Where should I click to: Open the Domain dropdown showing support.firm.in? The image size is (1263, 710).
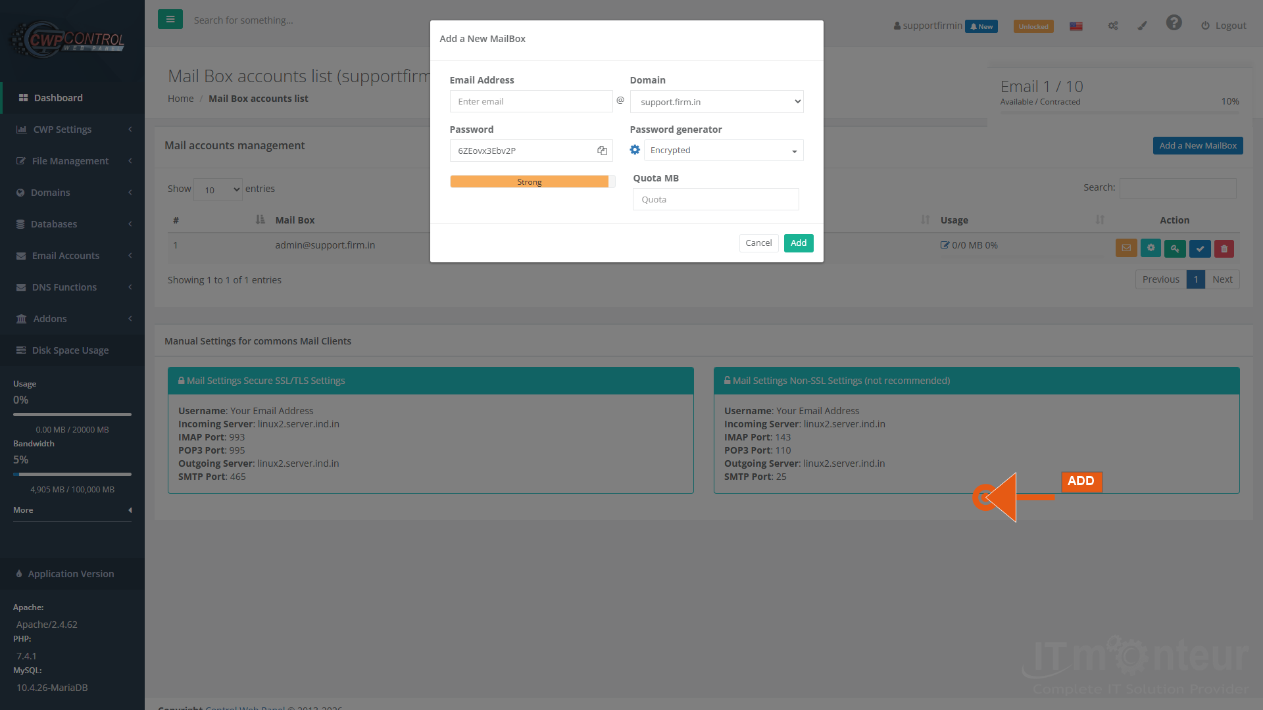click(716, 101)
